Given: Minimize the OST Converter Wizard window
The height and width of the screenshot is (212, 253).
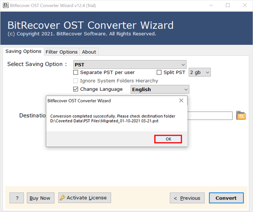Looking at the screenshot, I should tap(211, 5).
